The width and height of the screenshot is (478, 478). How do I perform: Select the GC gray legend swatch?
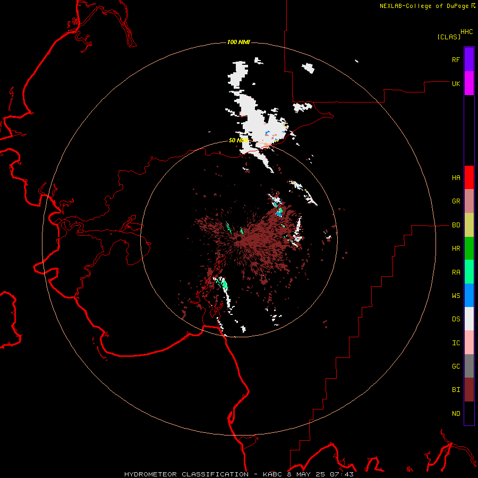click(x=469, y=366)
